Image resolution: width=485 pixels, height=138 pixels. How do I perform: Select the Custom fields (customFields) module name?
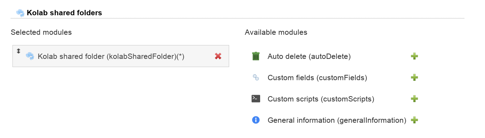[317, 78]
